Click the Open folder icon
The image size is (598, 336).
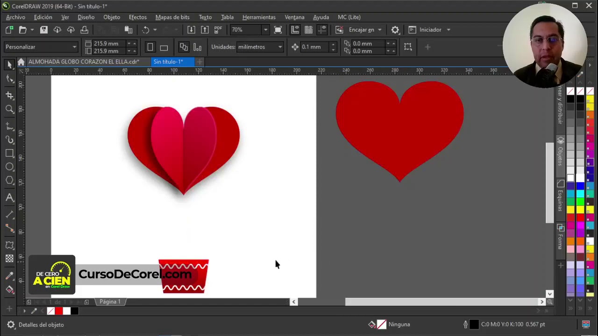(22, 30)
